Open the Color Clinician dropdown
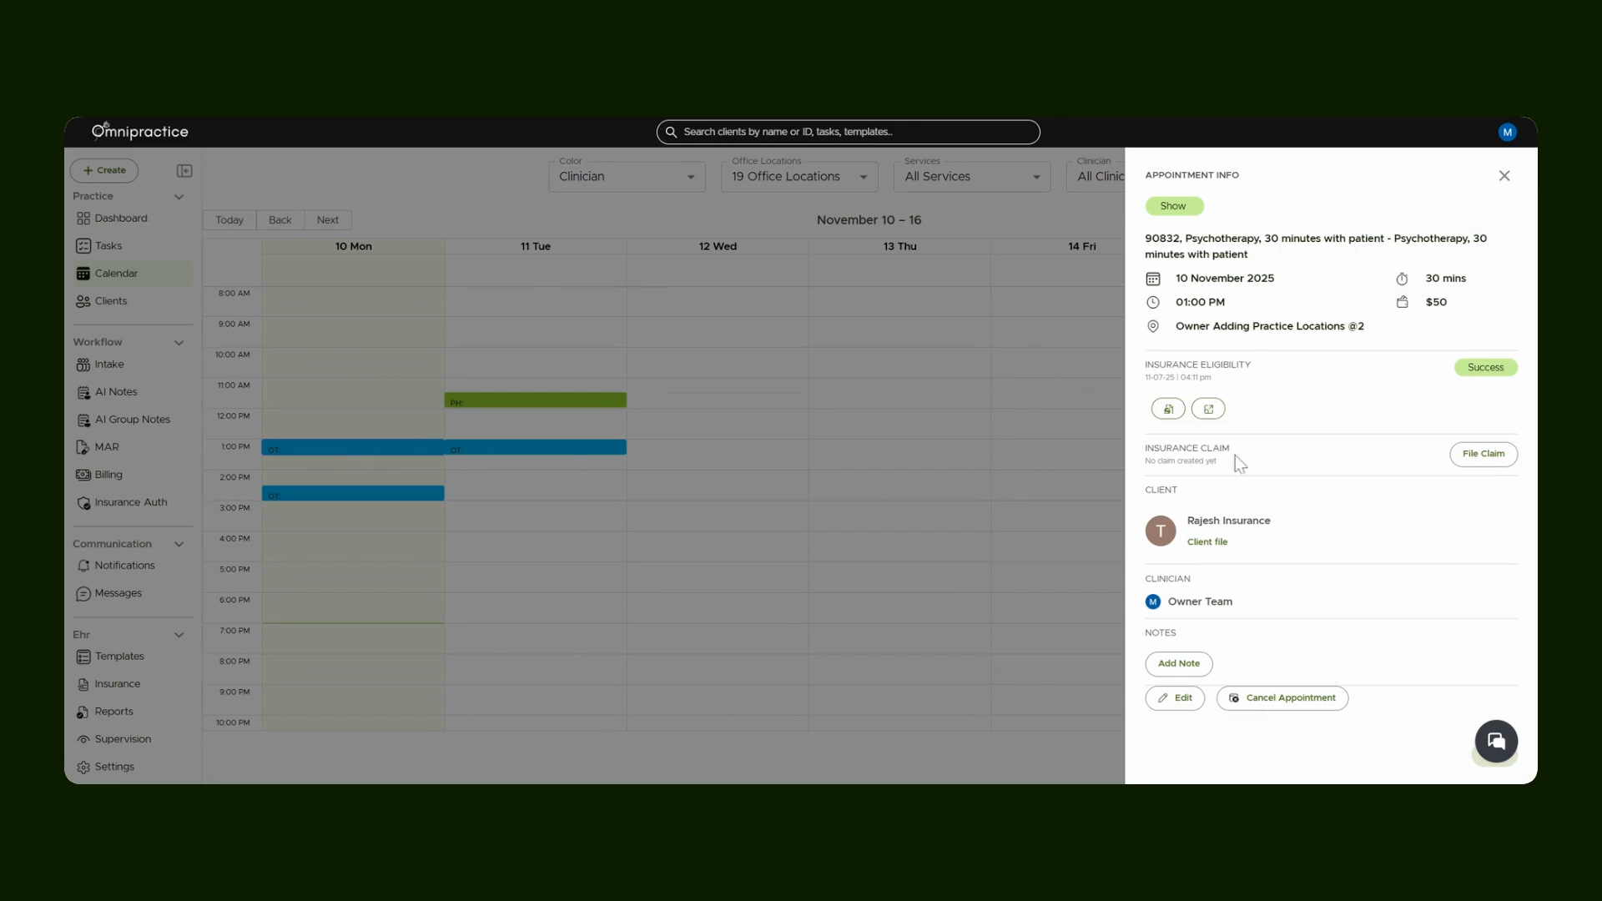This screenshot has height=901, width=1602. click(627, 177)
